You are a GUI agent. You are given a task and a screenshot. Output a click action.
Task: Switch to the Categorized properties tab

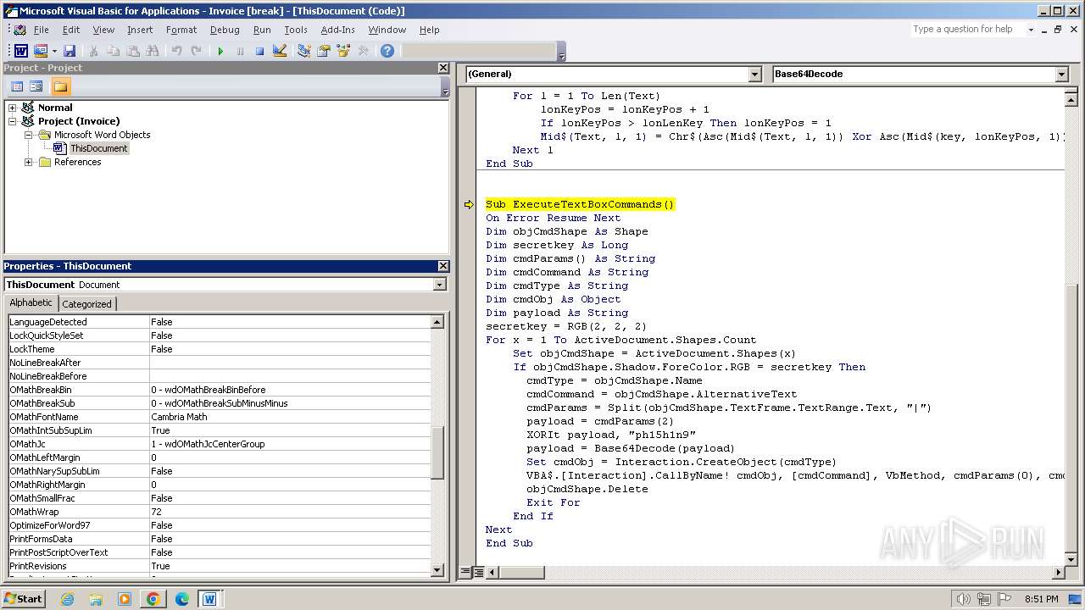(x=86, y=304)
